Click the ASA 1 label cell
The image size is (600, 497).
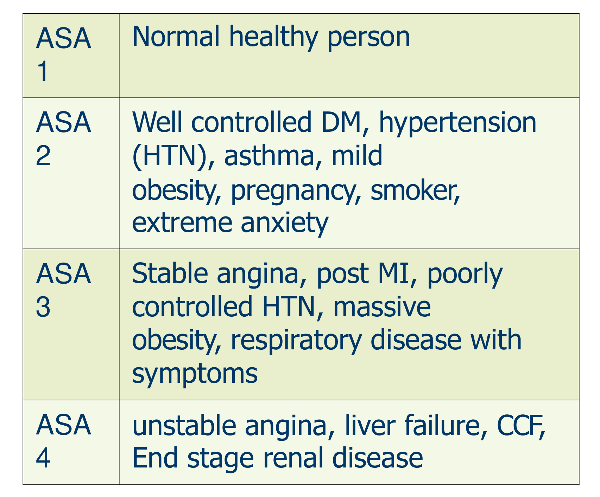[x=71, y=56]
